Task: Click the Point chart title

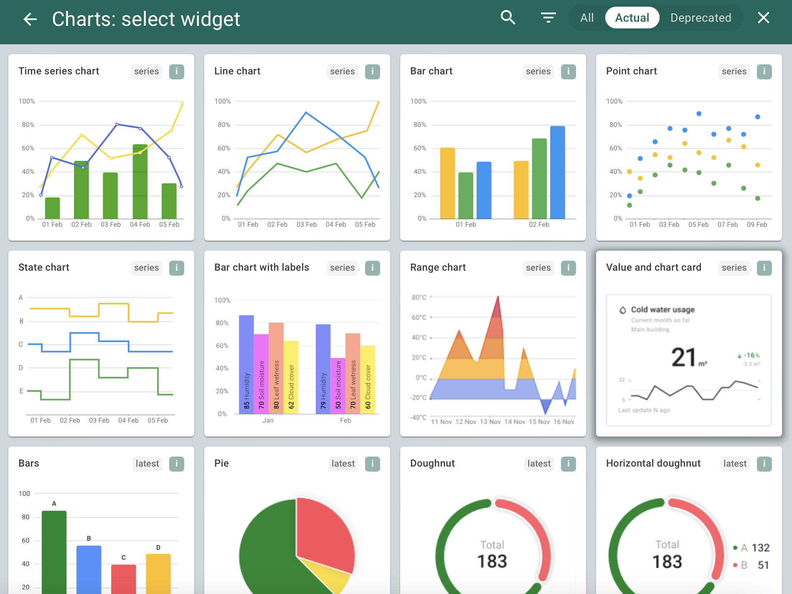Action: (632, 71)
